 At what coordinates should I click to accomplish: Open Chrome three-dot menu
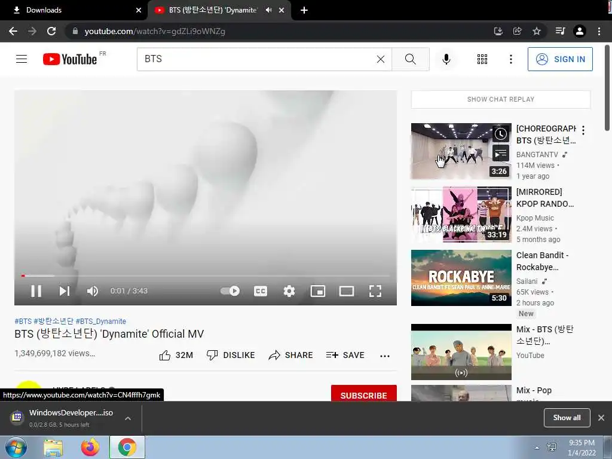[599, 31]
